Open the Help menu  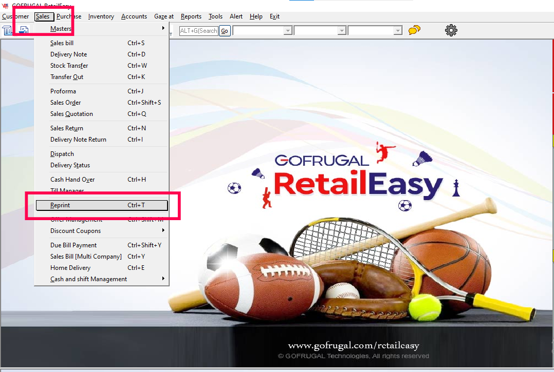[x=256, y=16]
